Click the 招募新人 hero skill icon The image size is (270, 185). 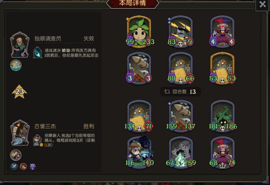click(38, 140)
